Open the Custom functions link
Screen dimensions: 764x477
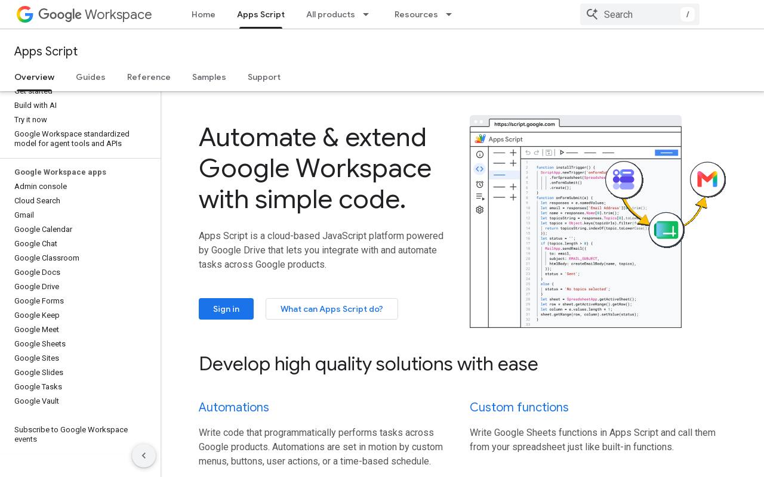coord(519,407)
